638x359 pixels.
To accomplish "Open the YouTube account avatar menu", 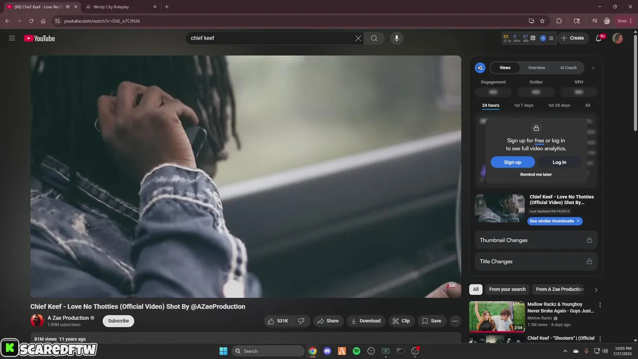I will (x=618, y=38).
